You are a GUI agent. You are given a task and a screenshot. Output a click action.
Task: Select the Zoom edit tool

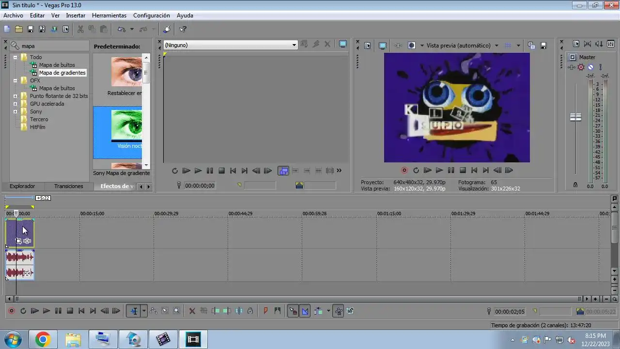tap(177, 311)
